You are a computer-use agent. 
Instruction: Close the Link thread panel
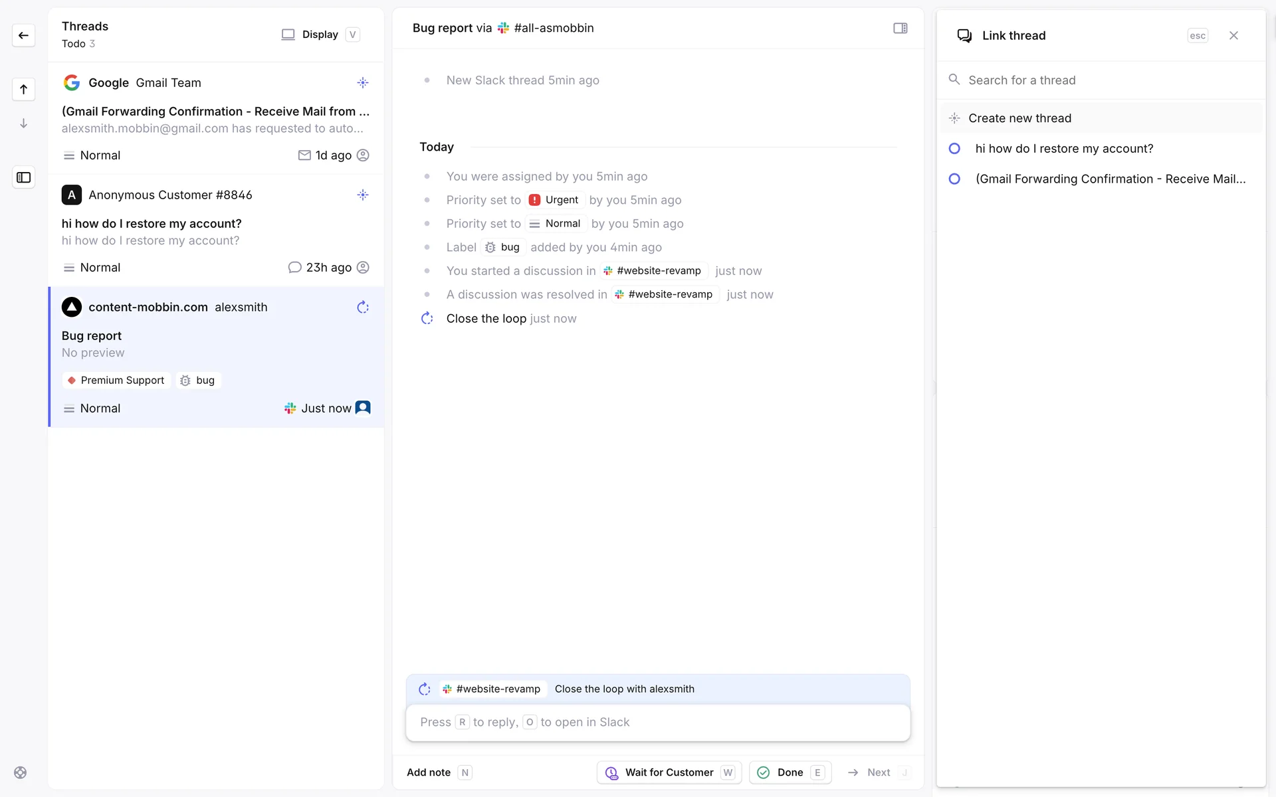click(x=1233, y=36)
